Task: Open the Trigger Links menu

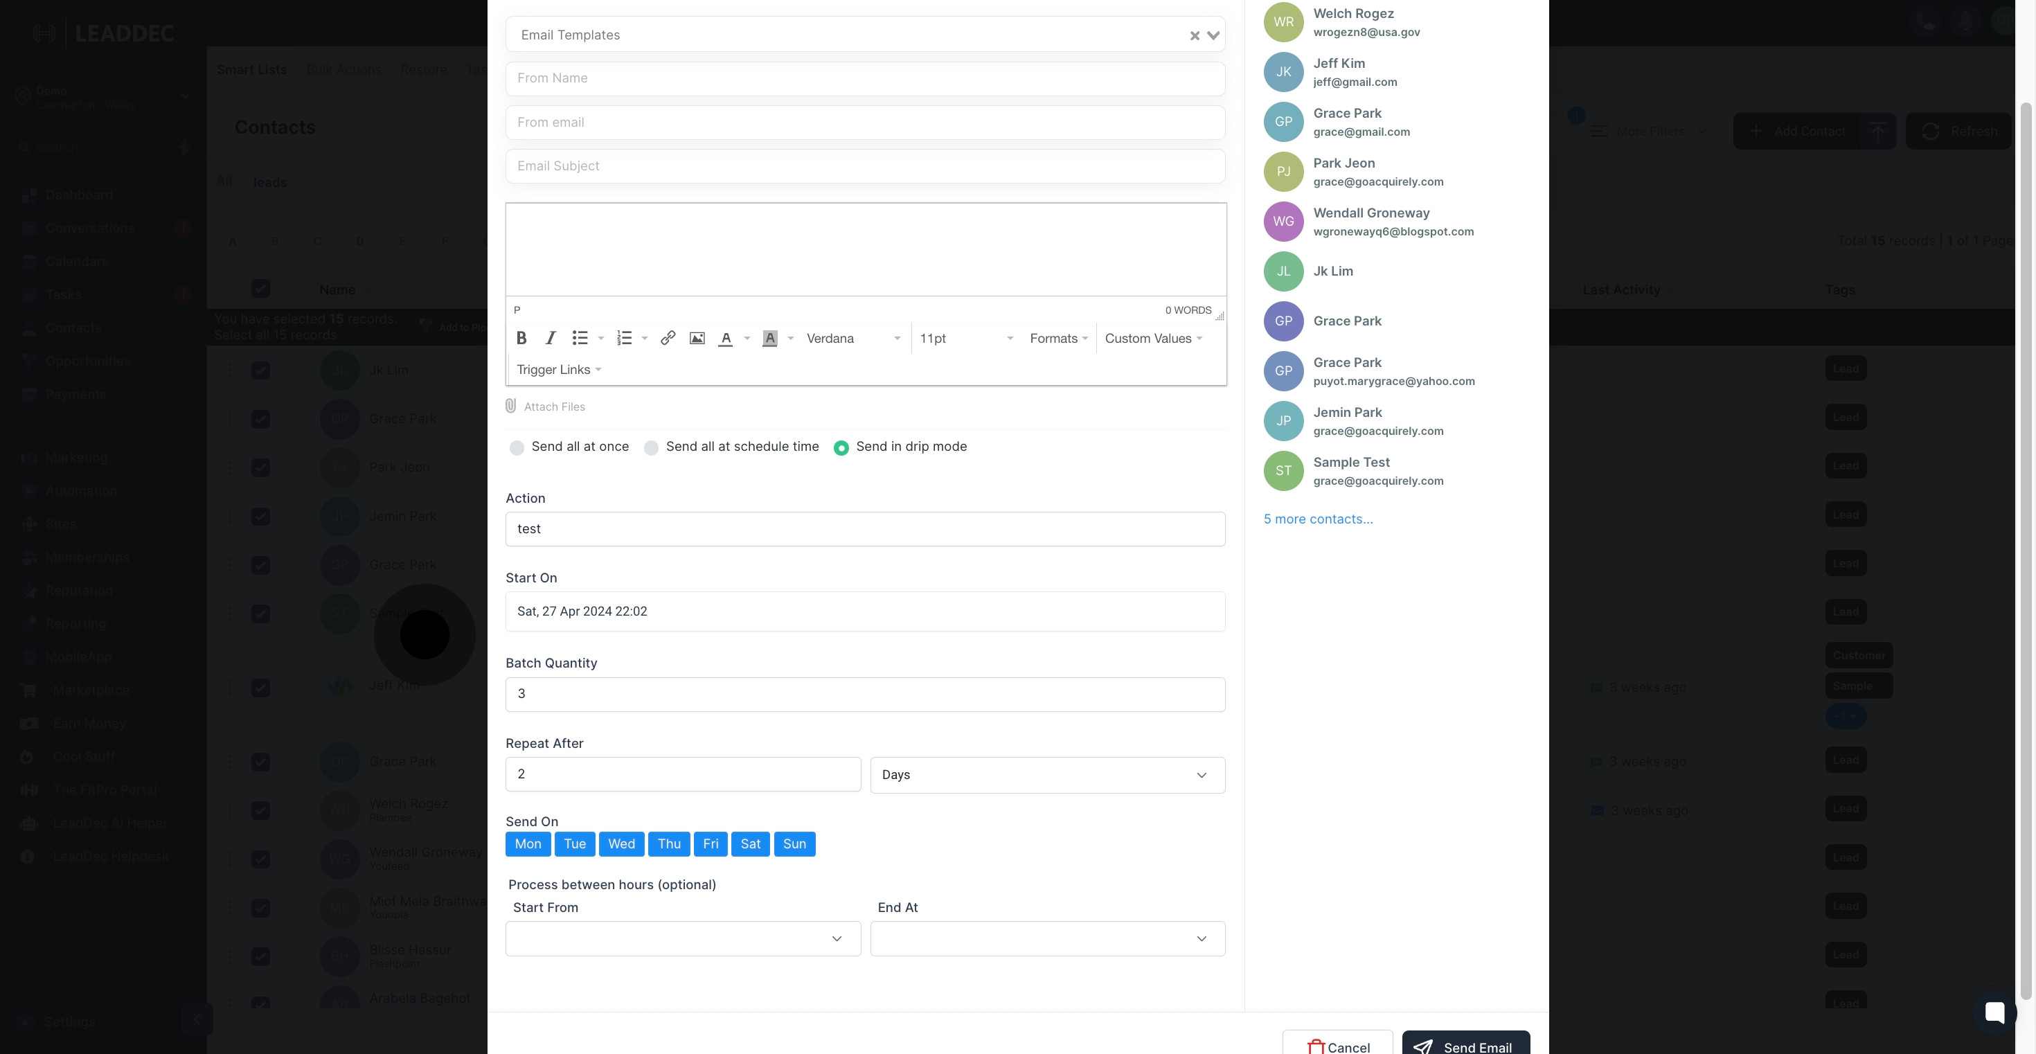Action: [559, 370]
